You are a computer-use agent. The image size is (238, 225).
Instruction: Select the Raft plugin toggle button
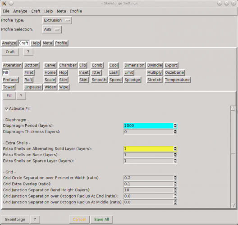(28, 80)
